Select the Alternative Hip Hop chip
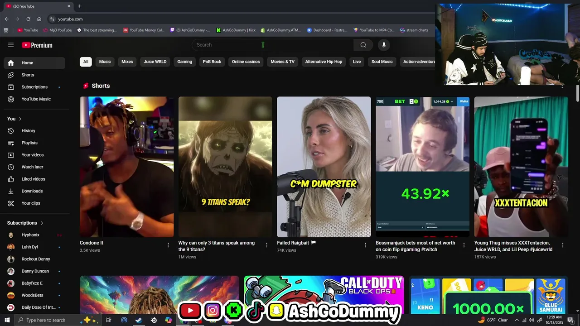The height and width of the screenshot is (326, 580). pos(324,62)
